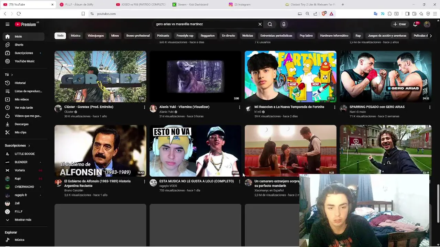Open options for Gobierno de Alfonsín video
Screen dimensions: 440x247
point(144,181)
